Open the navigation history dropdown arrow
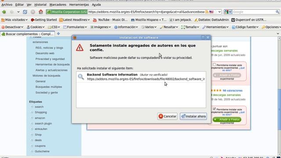The image size is (281, 158). [18, 12]
